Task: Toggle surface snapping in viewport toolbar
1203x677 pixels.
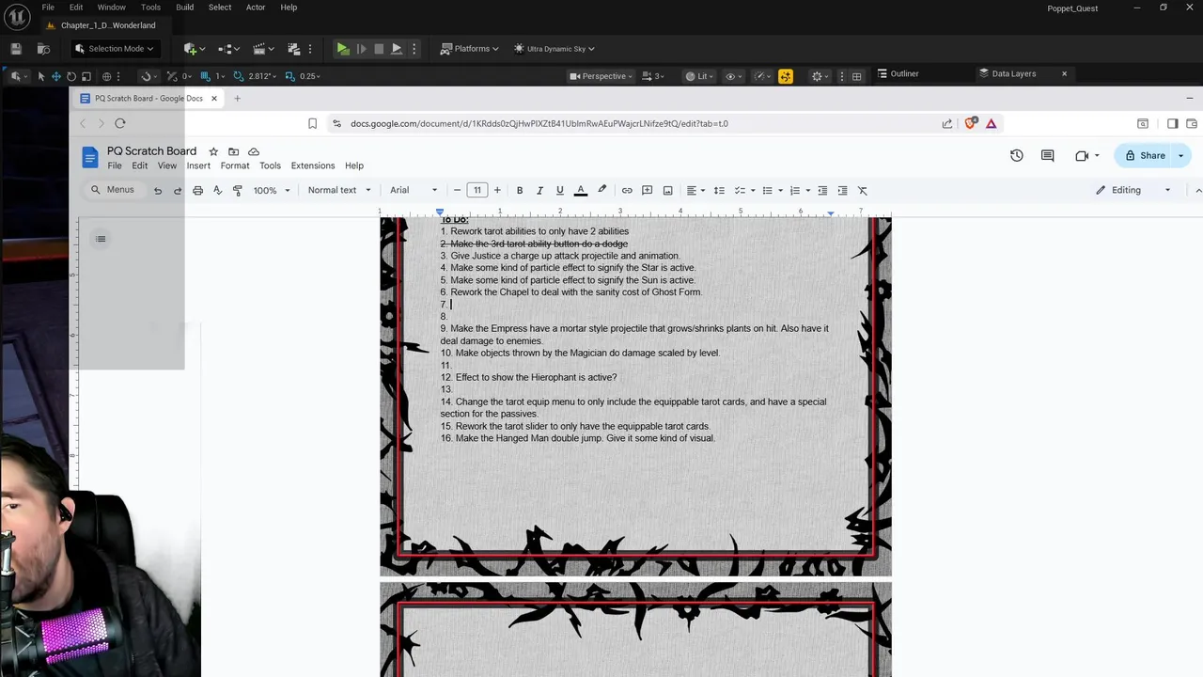Action: tap(147, 76)
